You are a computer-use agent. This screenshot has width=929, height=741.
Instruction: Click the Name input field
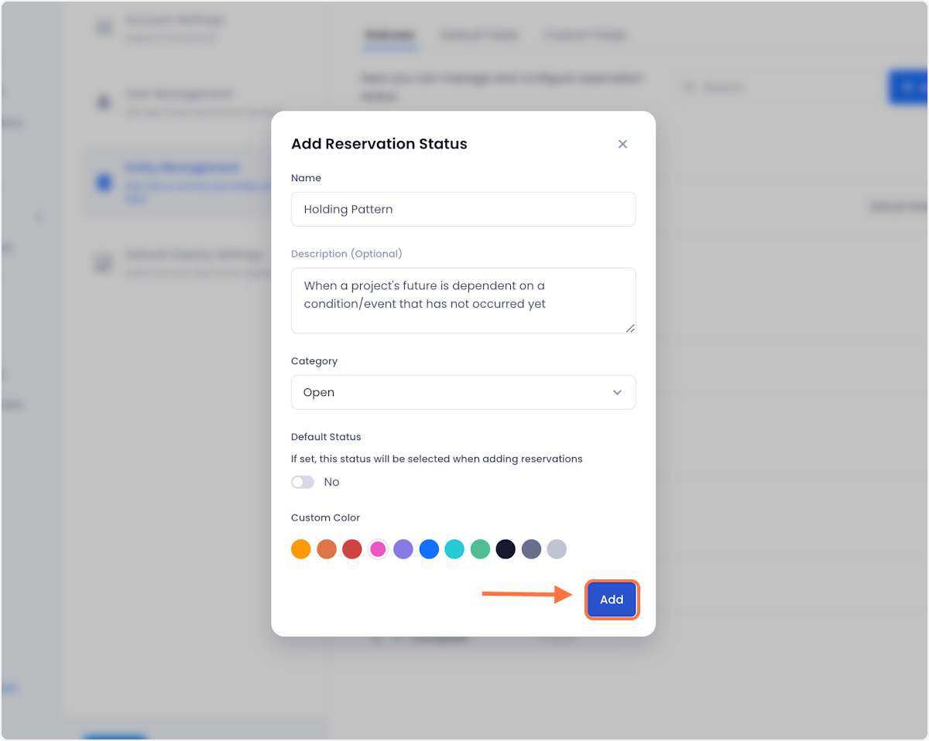tap(463, 209)
